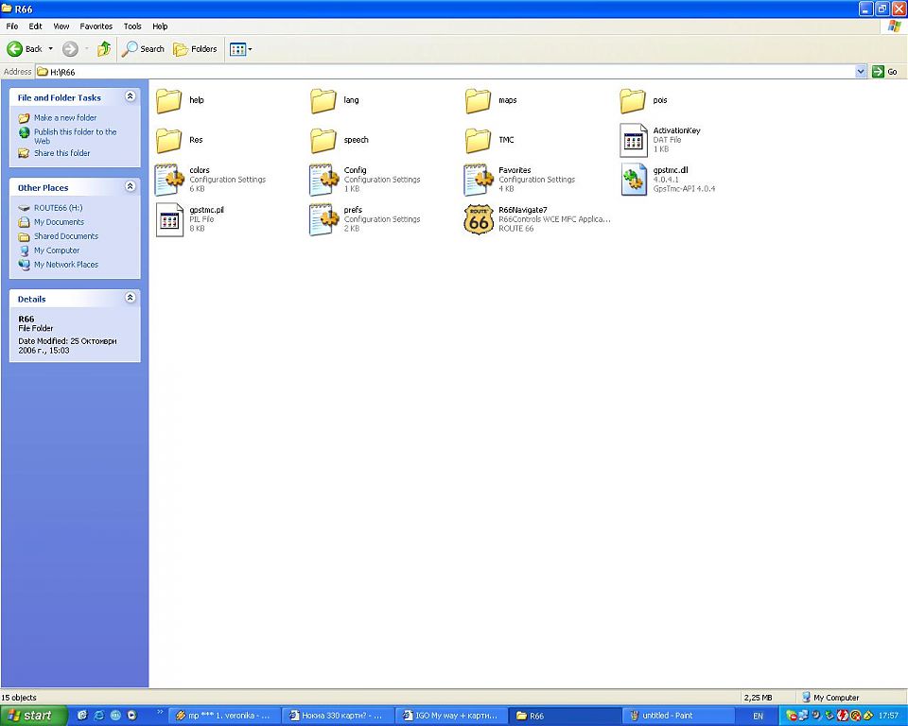The image size is (908, 726).
Task: Expand the address bar dropdown
Action: coord(861,72)
